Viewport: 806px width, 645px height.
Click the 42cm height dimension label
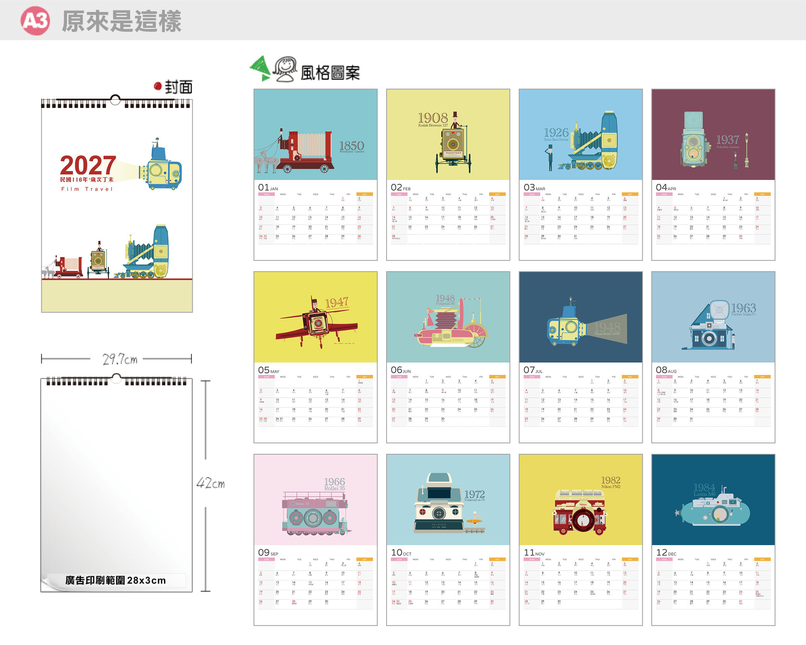210,483
